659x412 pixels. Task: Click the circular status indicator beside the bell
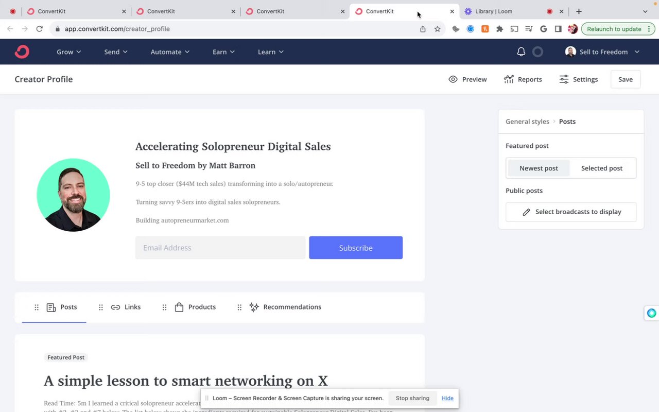(x=537, y=51)
